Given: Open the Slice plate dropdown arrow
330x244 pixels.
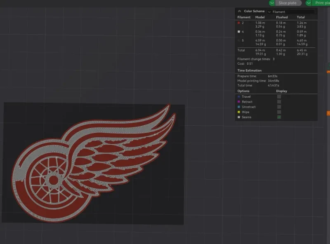Looking at the screenshot, I should (x=272, y=3).
